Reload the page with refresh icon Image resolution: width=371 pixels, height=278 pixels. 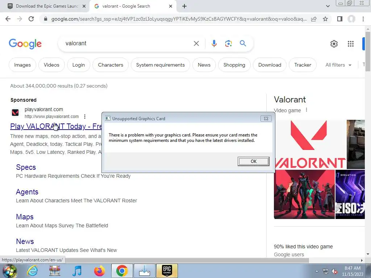point(31,19)
